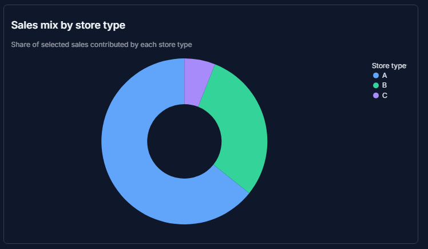Toggle series A via its legend label
Image resolution: width=428 pixels, height=249 pixels.
pos(385,76)
